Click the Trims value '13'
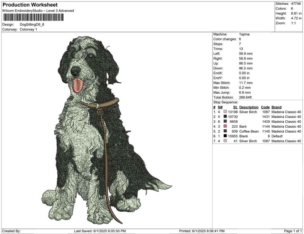Image resolution: width=304 pixels, height=234 pixels. [241, 49]
